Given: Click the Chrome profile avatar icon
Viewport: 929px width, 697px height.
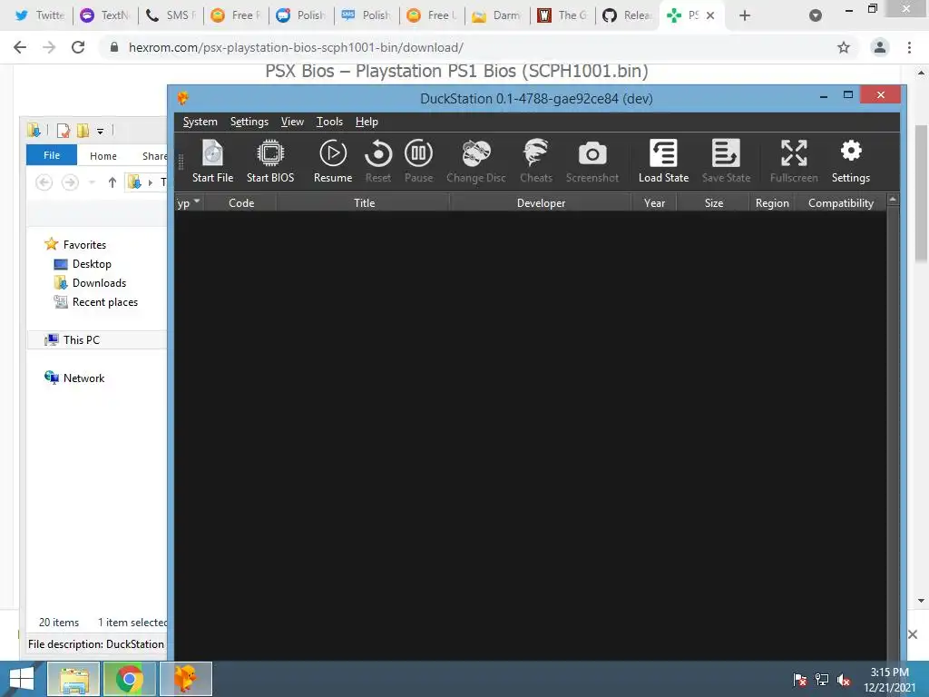Looking at the screenshot, I should 880,47.
